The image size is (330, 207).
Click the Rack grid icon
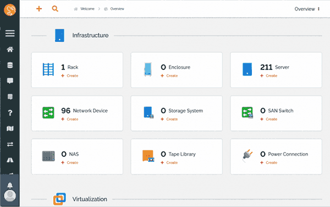click(x=48, y=69)
